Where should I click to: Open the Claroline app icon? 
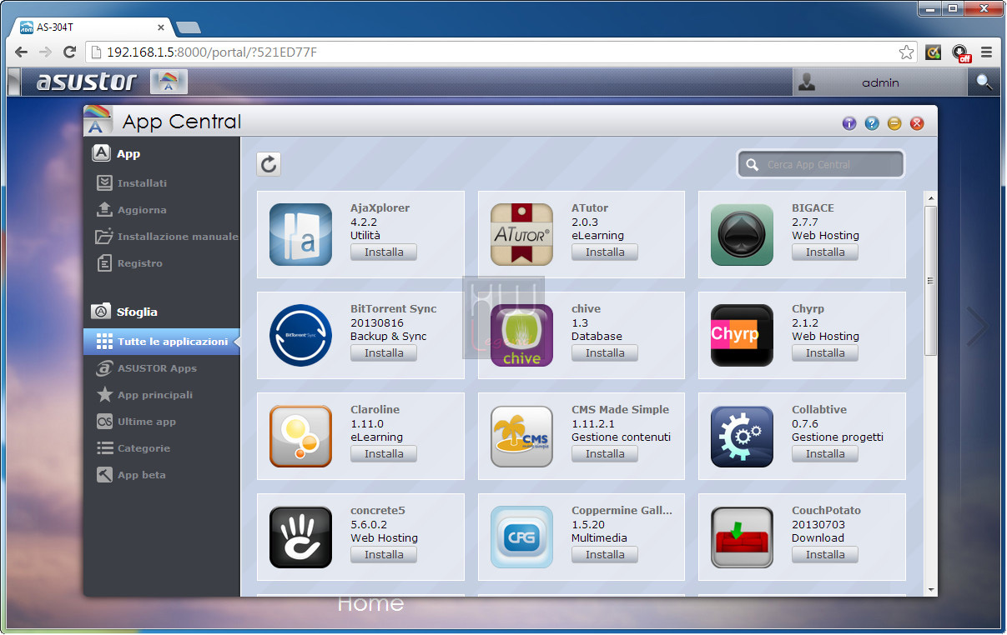[x=300, y=437]
